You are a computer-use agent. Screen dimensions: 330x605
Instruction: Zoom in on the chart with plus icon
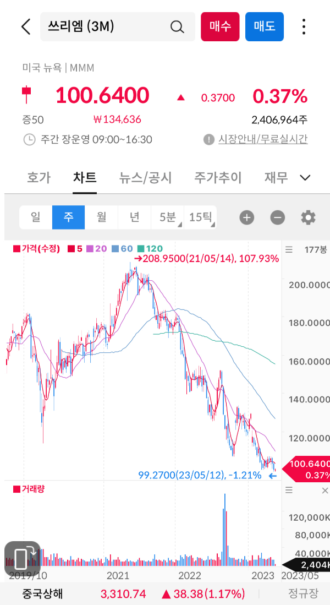246,217
